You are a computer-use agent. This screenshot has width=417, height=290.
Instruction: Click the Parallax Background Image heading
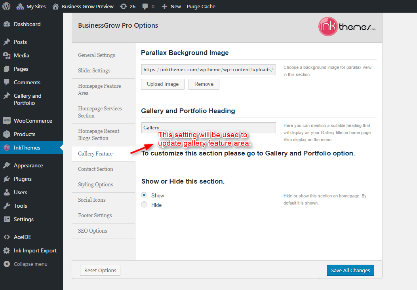click(x=185, y=53)
